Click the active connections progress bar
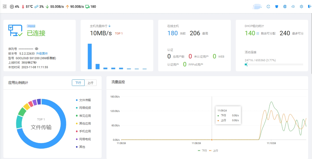 coord(274,64)
